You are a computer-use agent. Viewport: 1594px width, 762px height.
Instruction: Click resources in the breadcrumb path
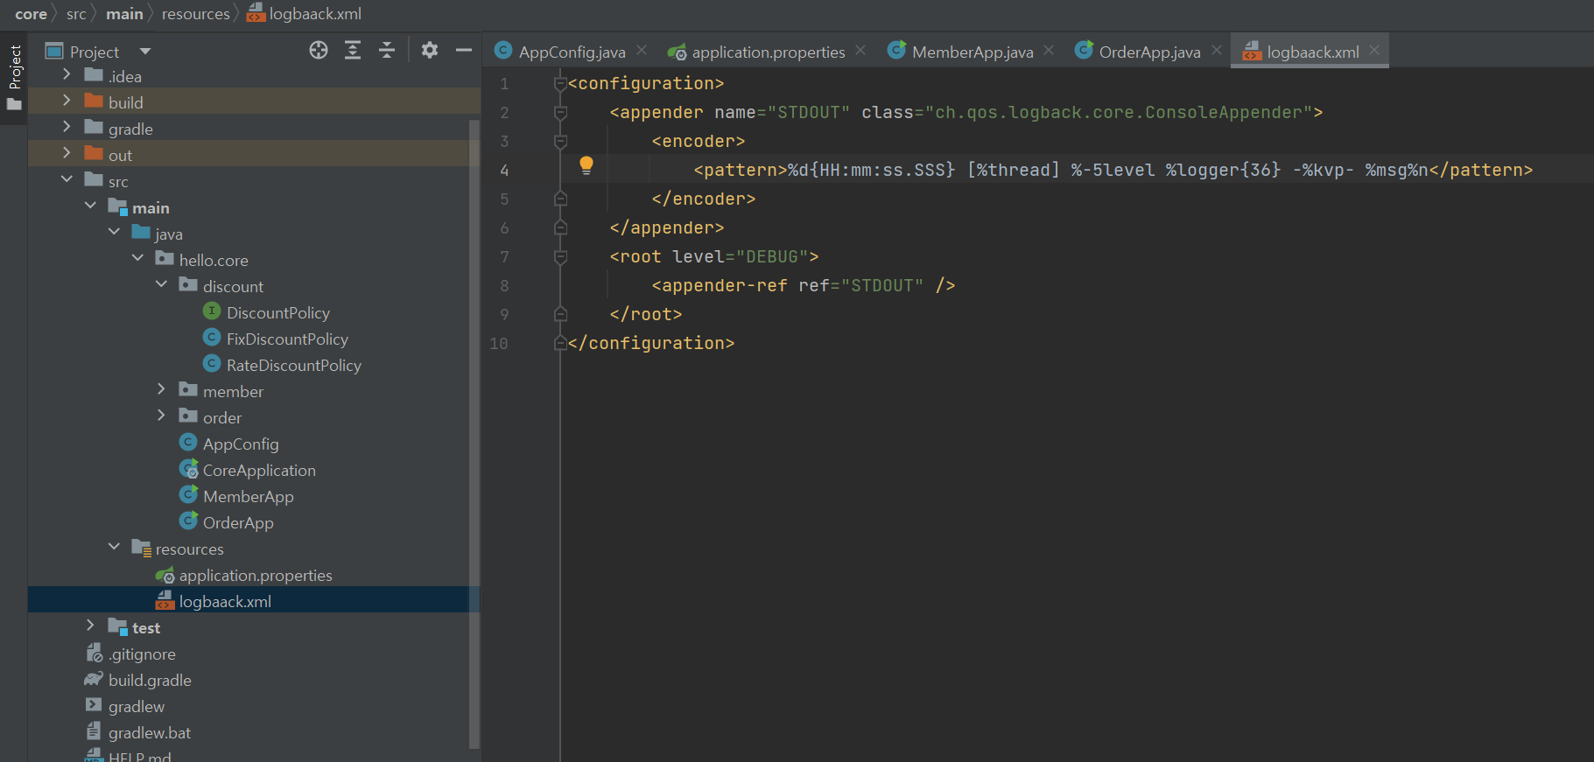click(195, 14)
